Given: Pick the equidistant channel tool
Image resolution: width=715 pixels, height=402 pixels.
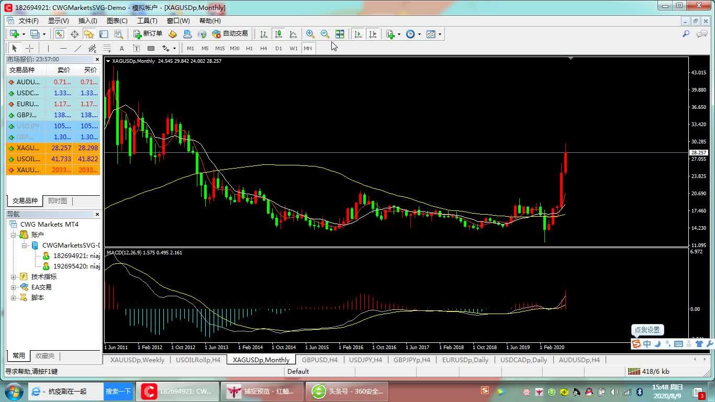Looking at the screenshot, I should pyautogui.click(x=92, y=48).
